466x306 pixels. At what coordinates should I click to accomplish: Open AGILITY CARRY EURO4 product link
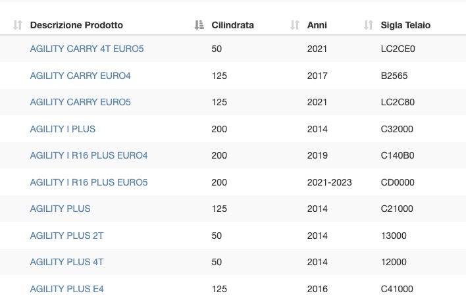tap(80, 76)
